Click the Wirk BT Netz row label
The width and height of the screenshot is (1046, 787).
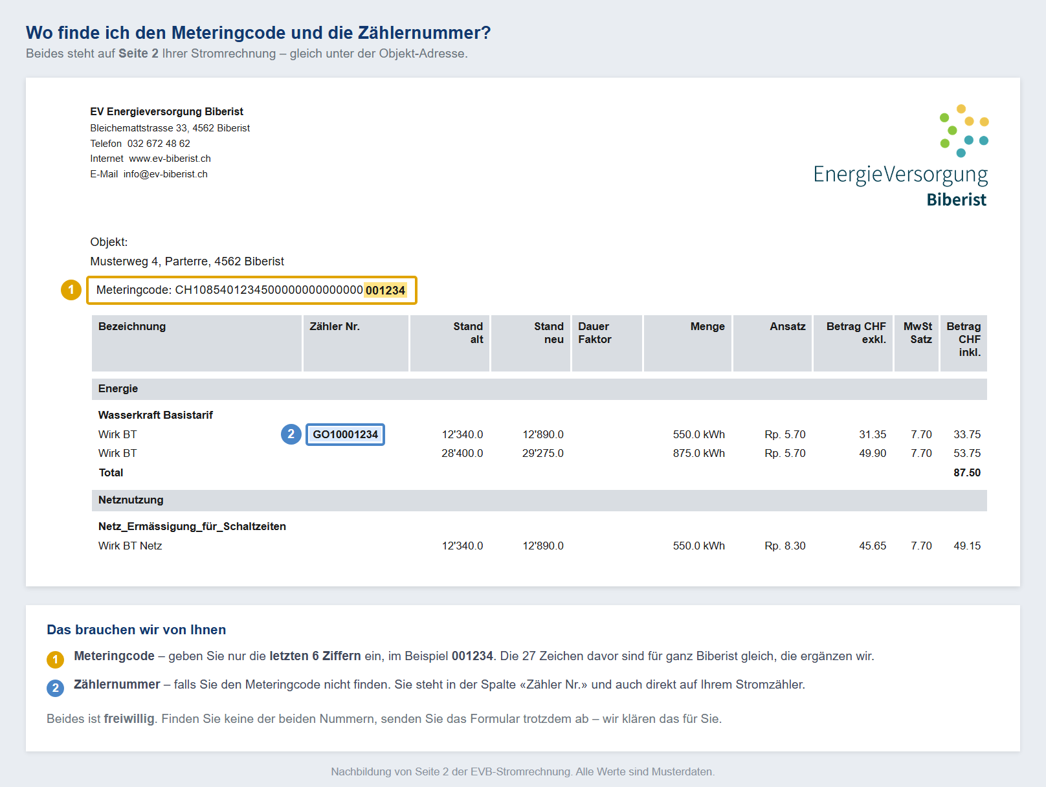click(x=130, y=546)
